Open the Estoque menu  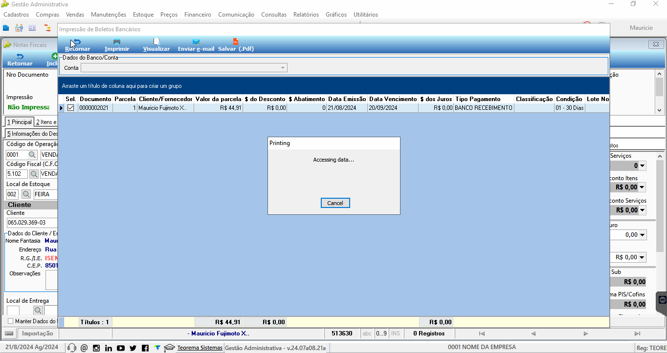tap(143, 15)
